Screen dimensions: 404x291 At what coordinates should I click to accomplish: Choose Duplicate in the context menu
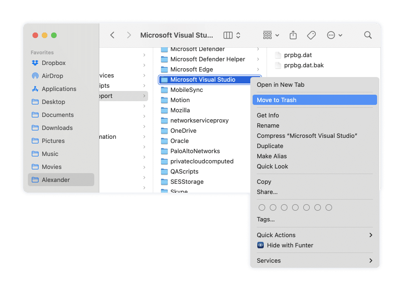point(314,146)
